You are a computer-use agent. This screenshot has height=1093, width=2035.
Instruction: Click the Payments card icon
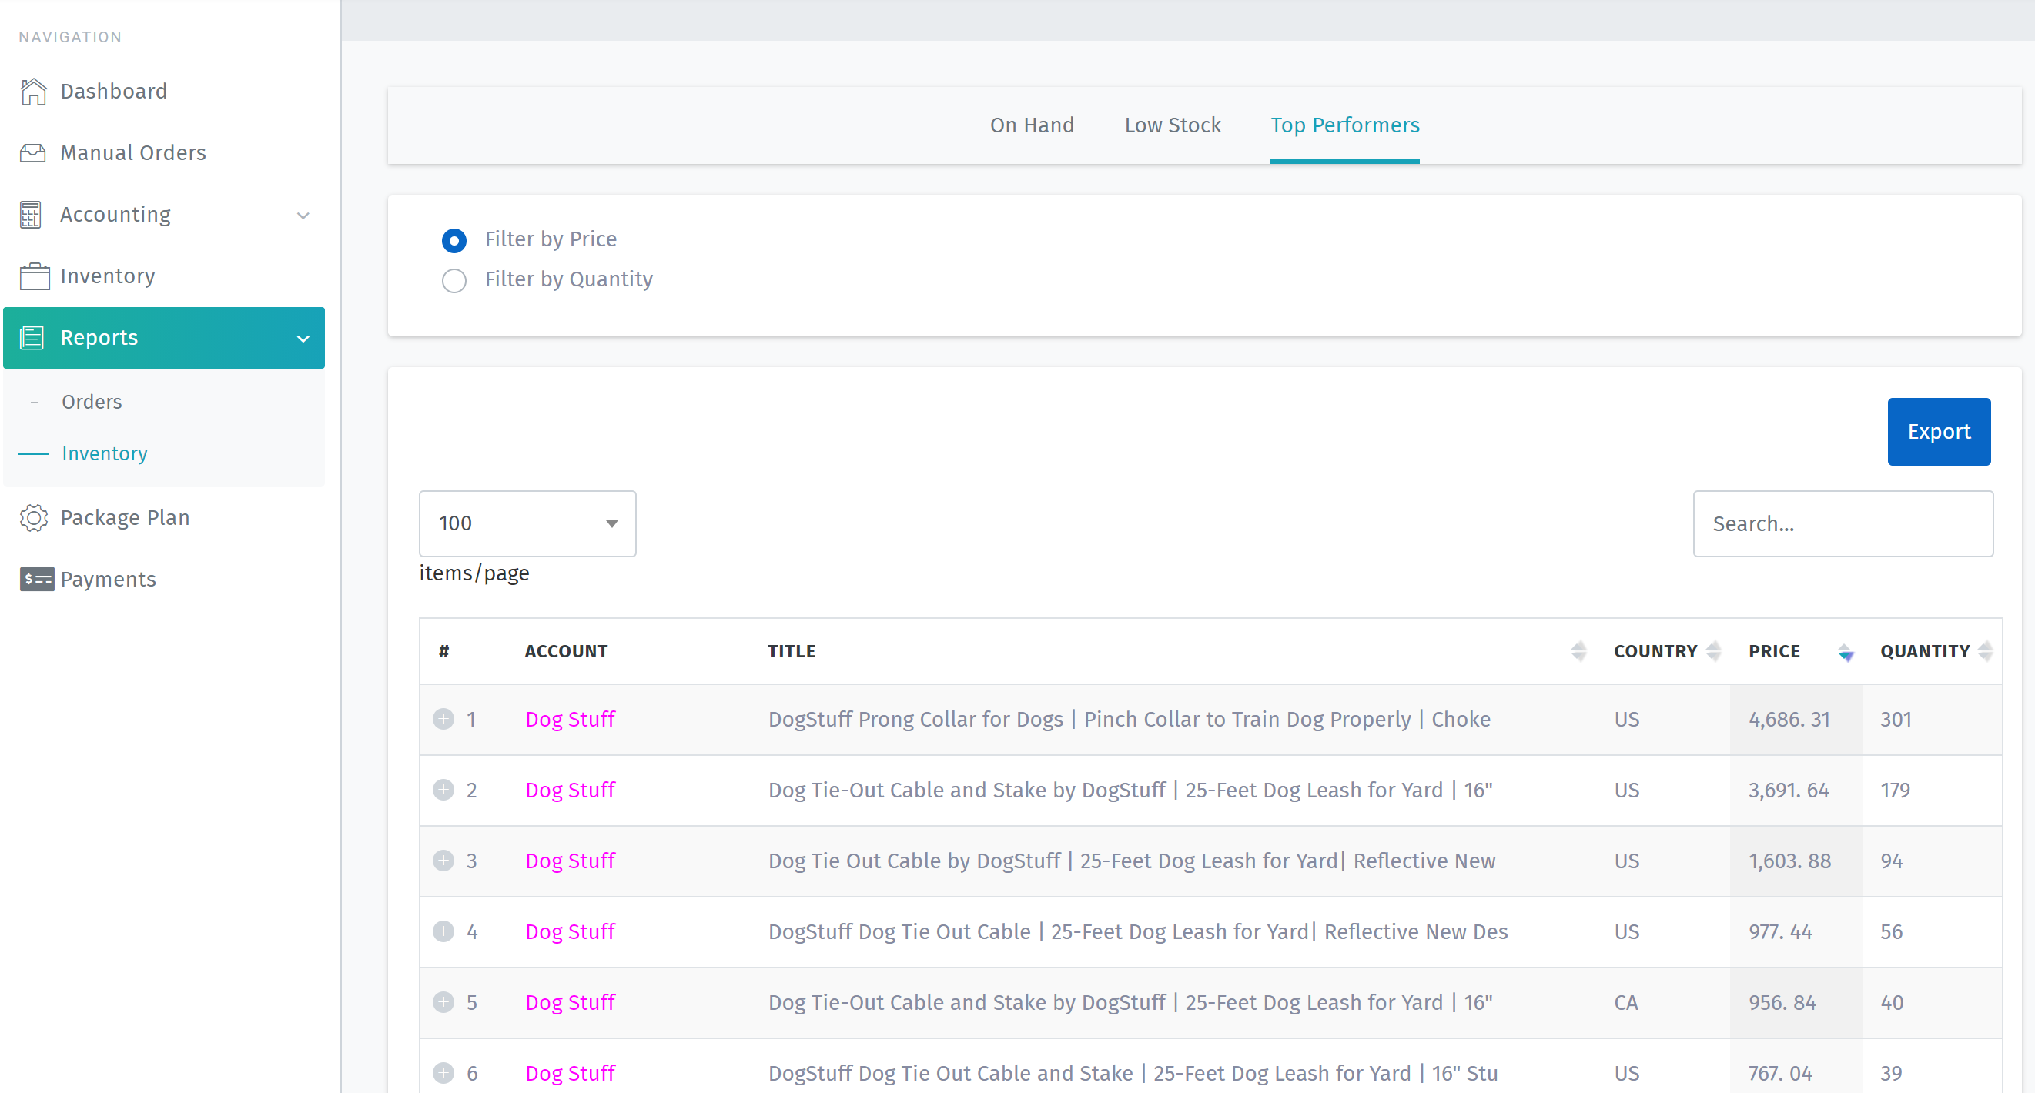(36, 579)
